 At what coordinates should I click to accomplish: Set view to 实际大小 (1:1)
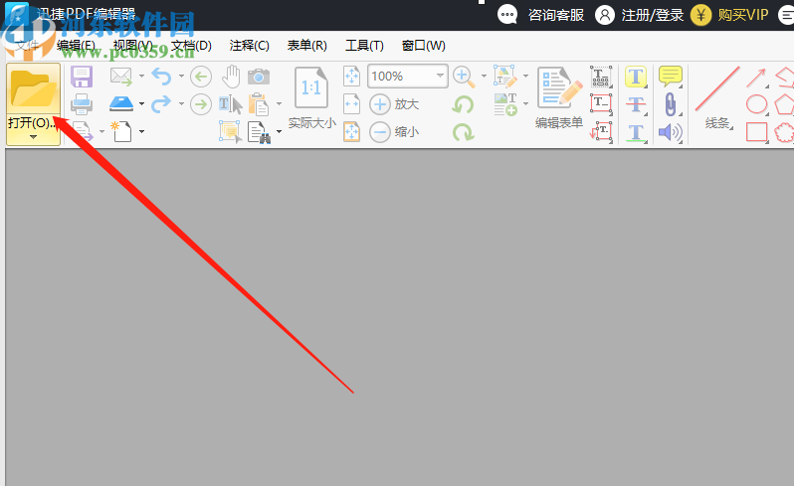coord(312,98)
